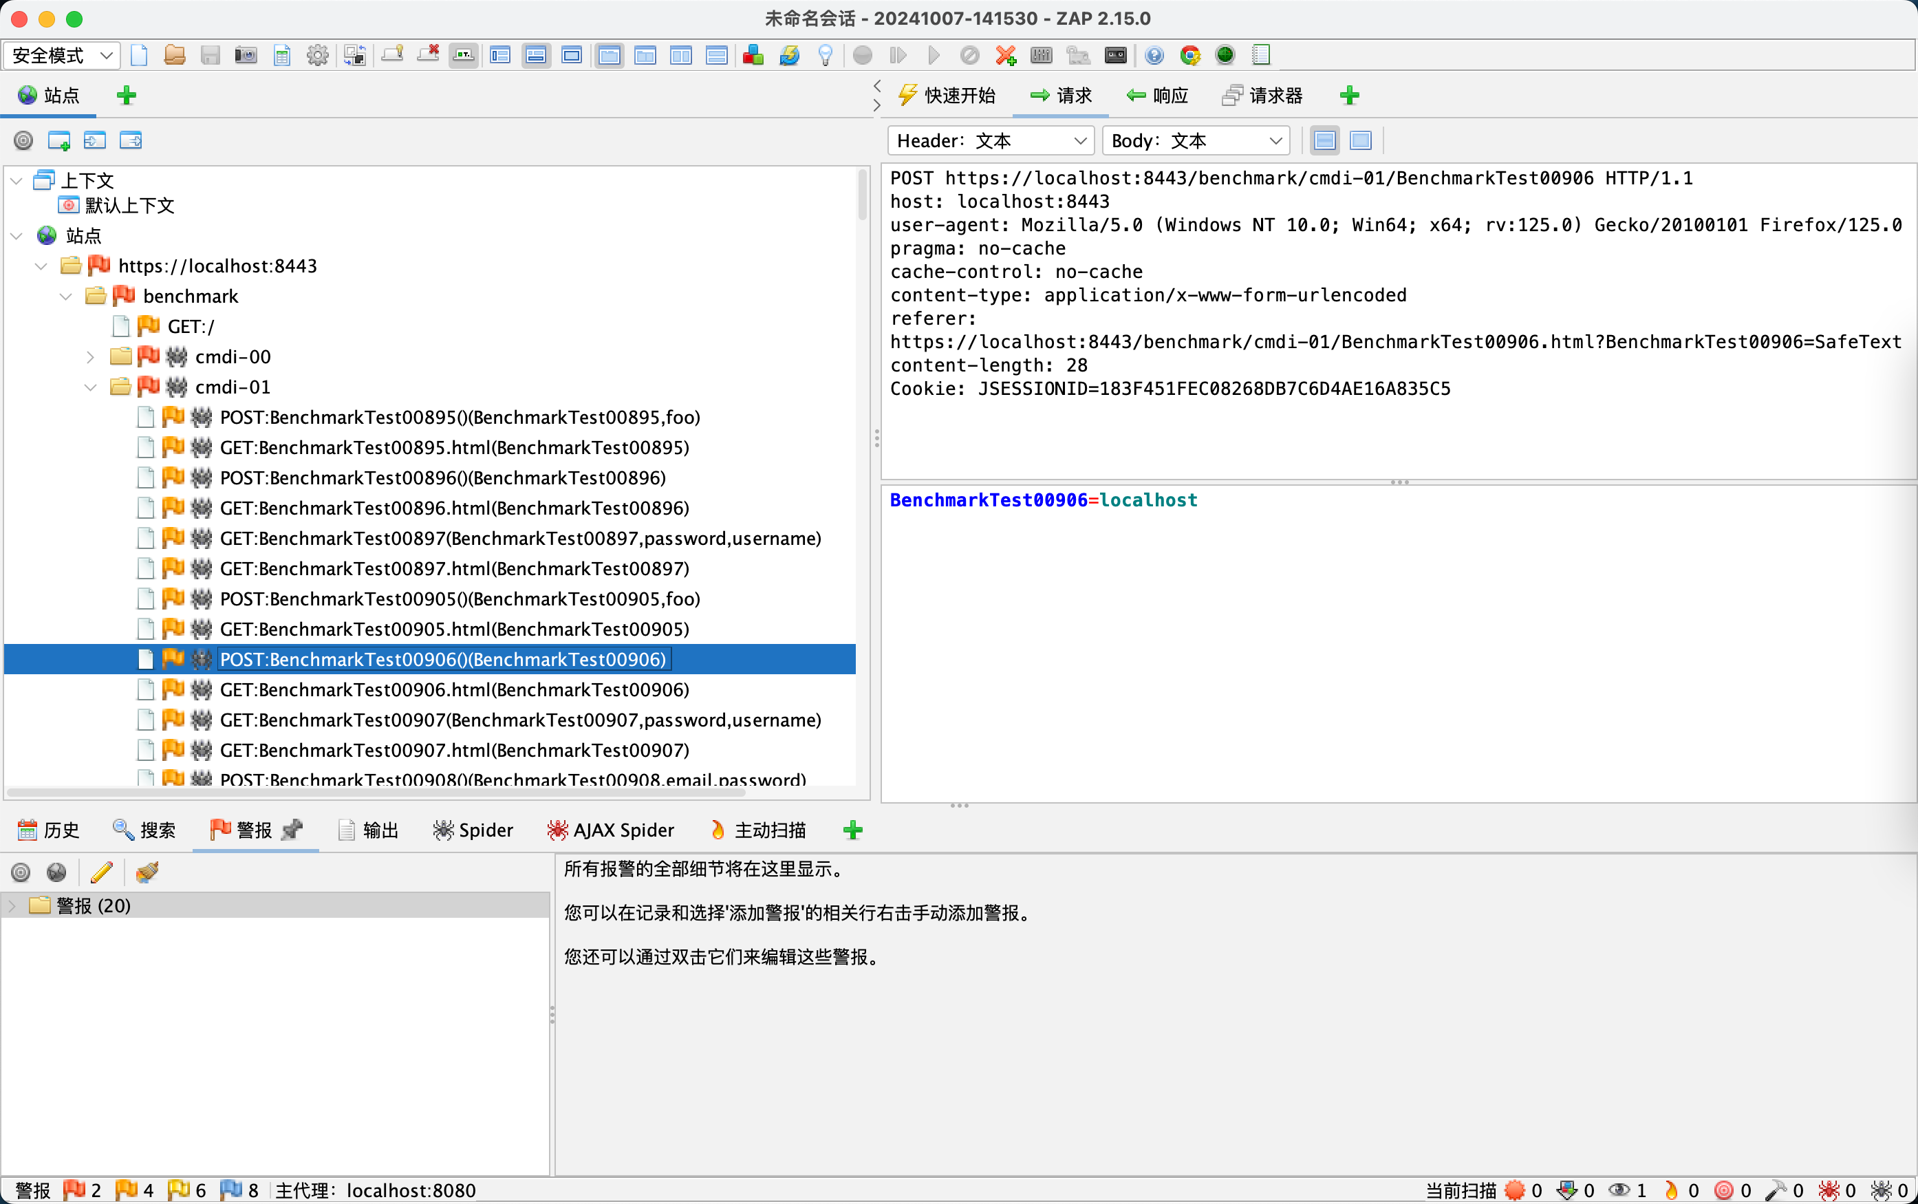Open the 安全模式 mode dropdown
The image size is (1918, 1204).
coord(62,55)
